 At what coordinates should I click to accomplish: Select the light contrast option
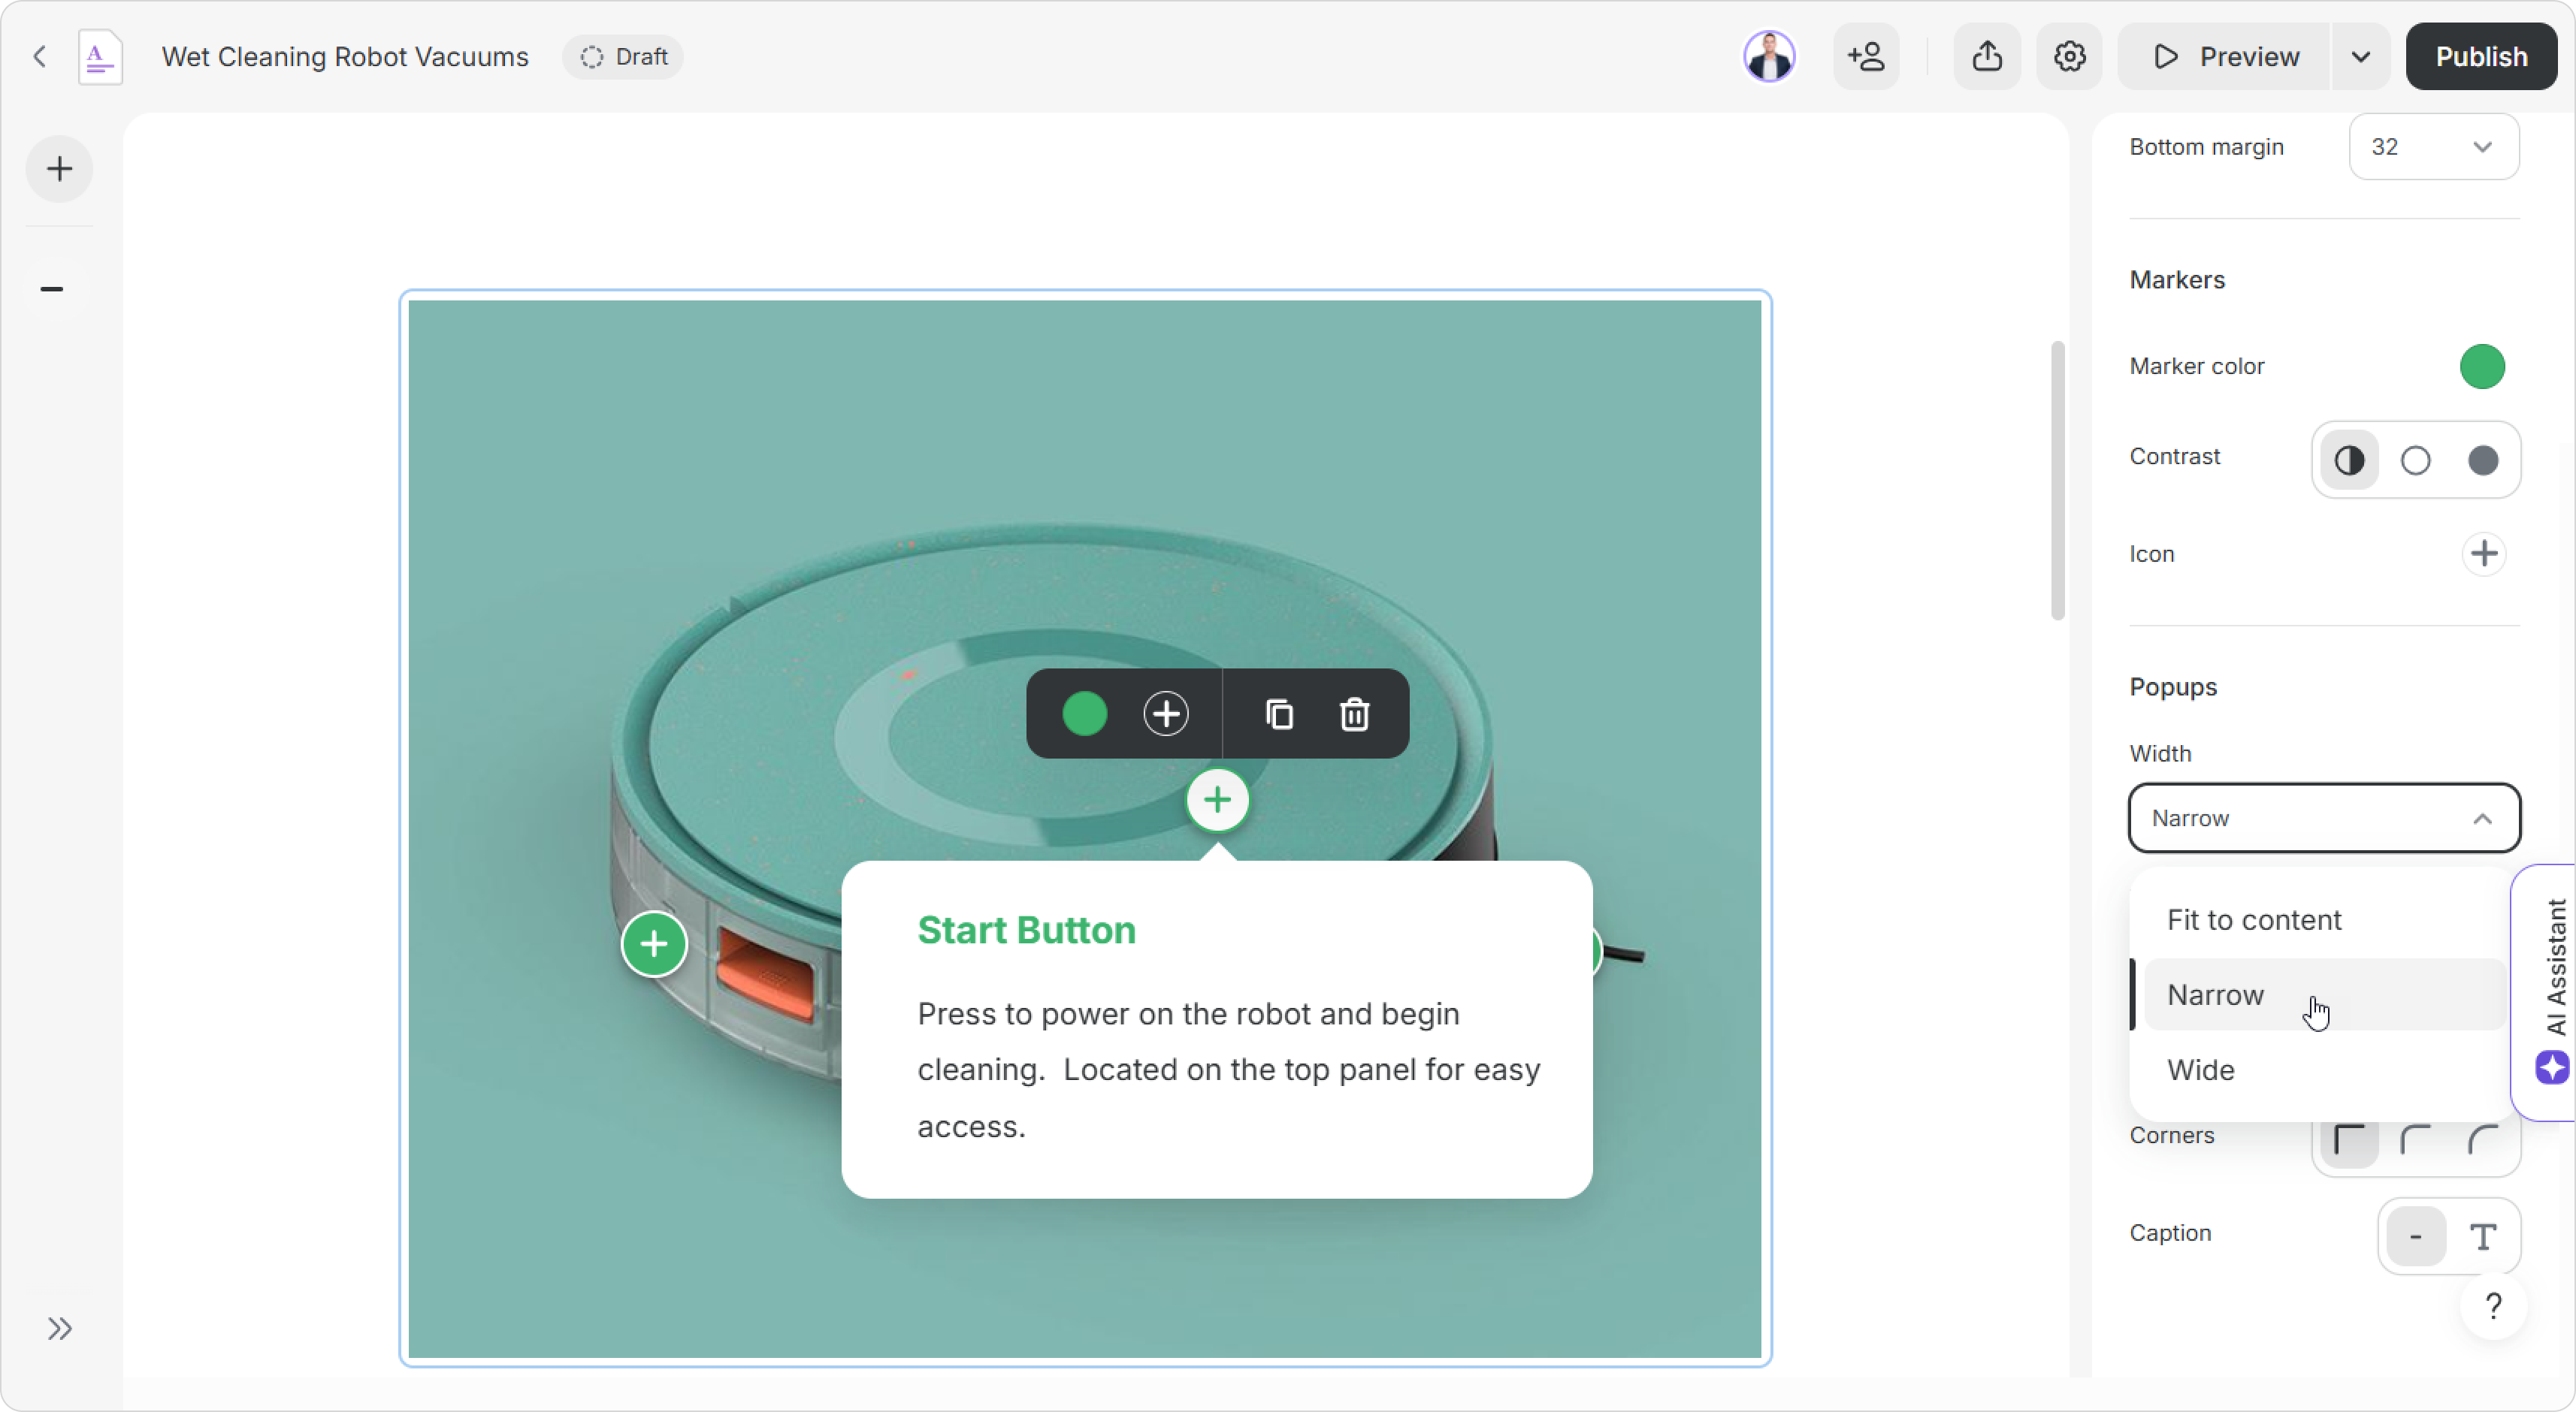pos(2415,460)
